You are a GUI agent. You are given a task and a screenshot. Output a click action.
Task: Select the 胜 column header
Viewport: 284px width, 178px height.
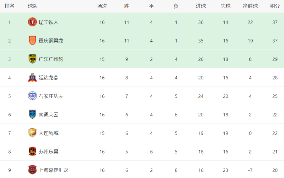[127, 6]
